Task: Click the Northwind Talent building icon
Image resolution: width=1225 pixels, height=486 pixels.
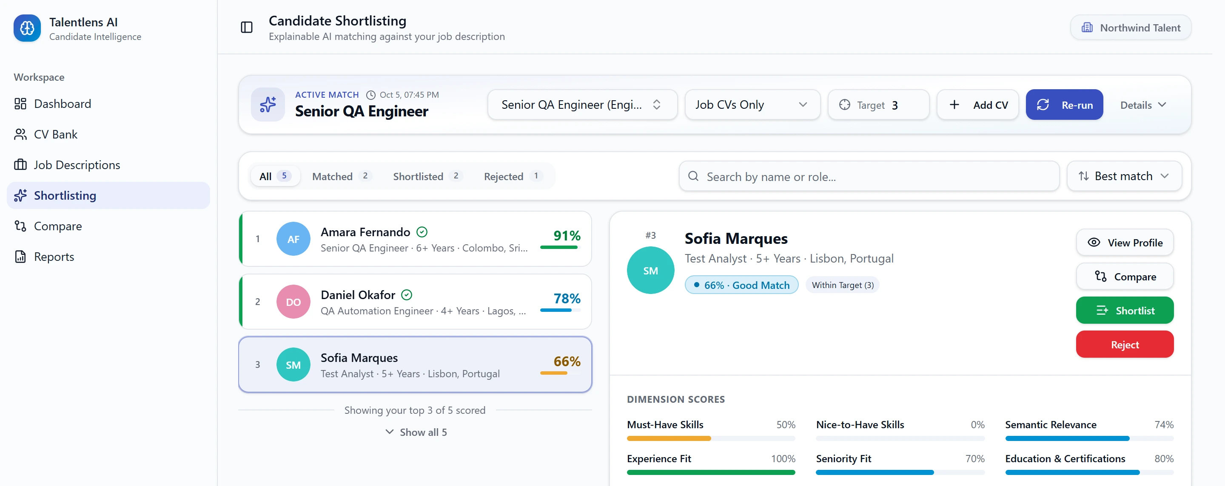Action: tap(1087, 28)
